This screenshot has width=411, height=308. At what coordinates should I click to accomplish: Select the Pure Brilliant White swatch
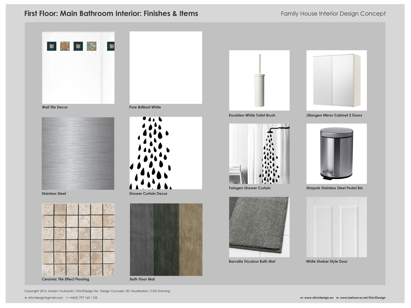(166, 68)
